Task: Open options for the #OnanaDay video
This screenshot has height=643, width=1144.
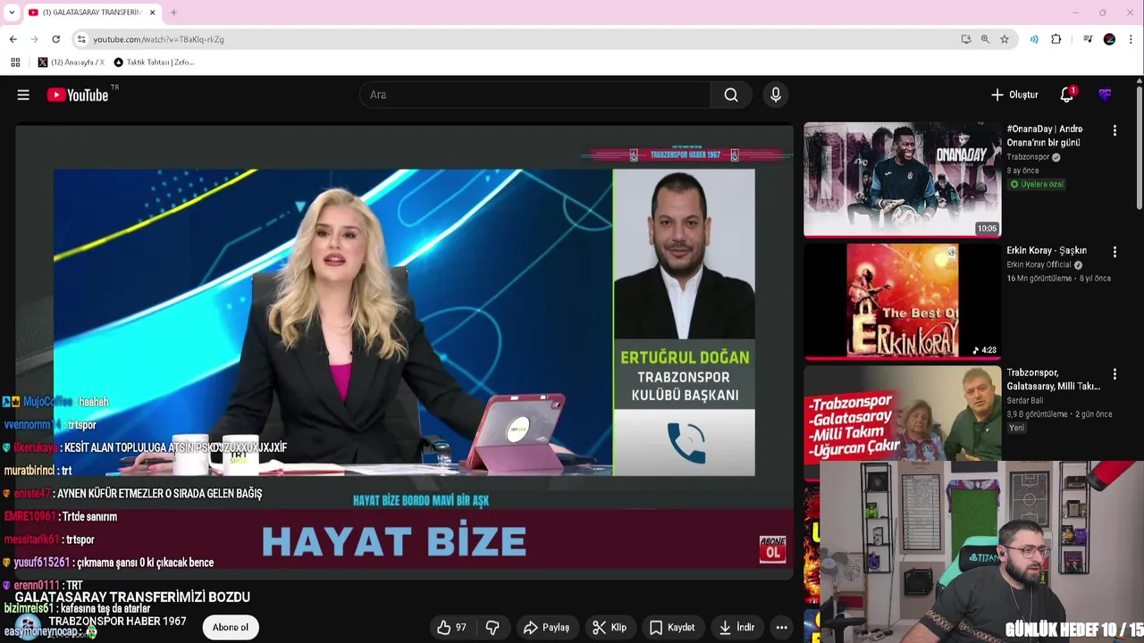Action: (1115, 130)
